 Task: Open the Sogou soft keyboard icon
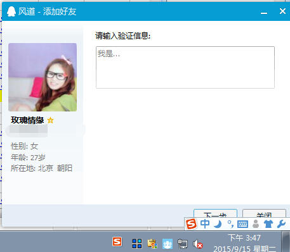(x=242, y=224)
